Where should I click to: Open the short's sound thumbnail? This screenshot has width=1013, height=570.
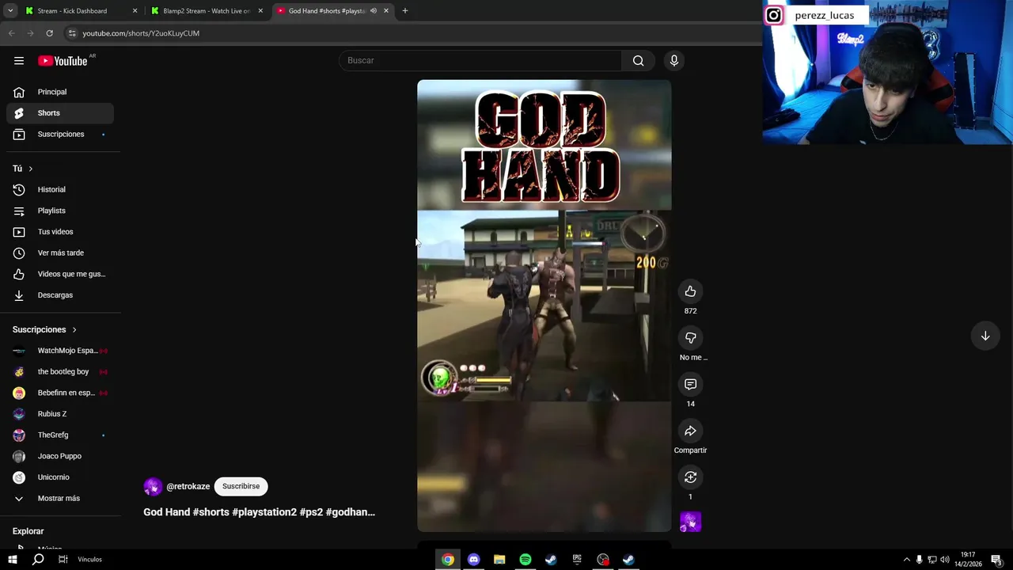point(690,522)
